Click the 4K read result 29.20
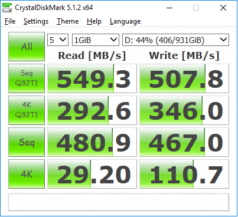 pyautogui.click(x=92, y=174)
